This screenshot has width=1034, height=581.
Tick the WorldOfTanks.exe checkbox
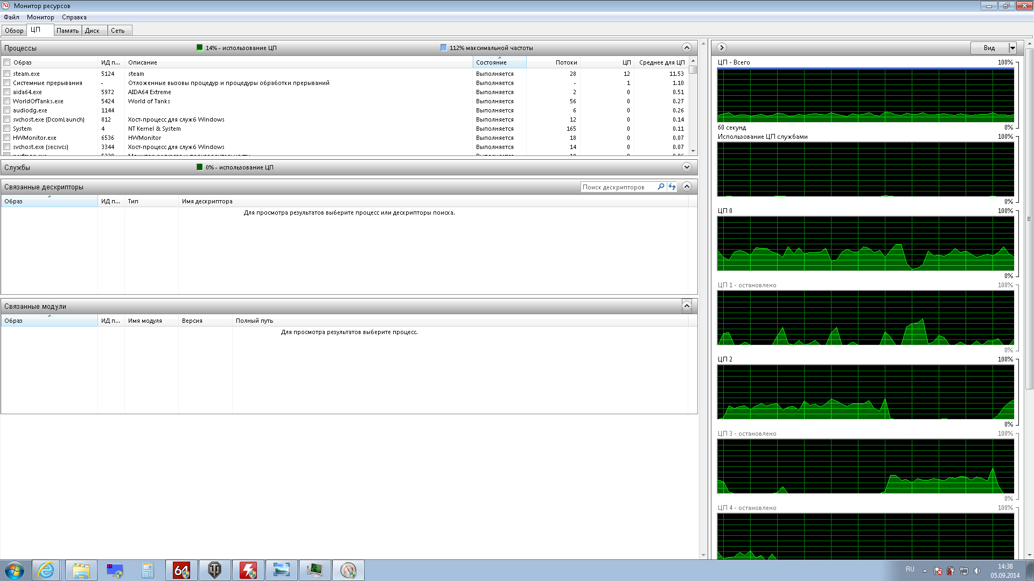pos(7,101)
